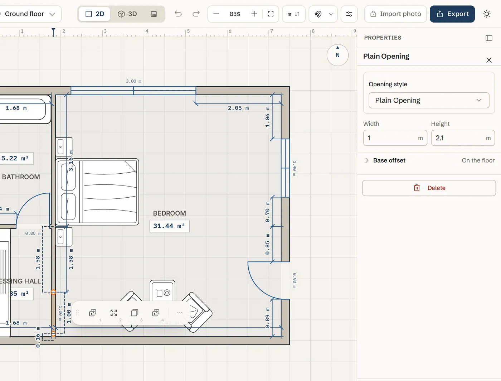Click the 1.40 m window dimension label
Viewport: 501px width, 381px height.
click(x=295, y=168)
